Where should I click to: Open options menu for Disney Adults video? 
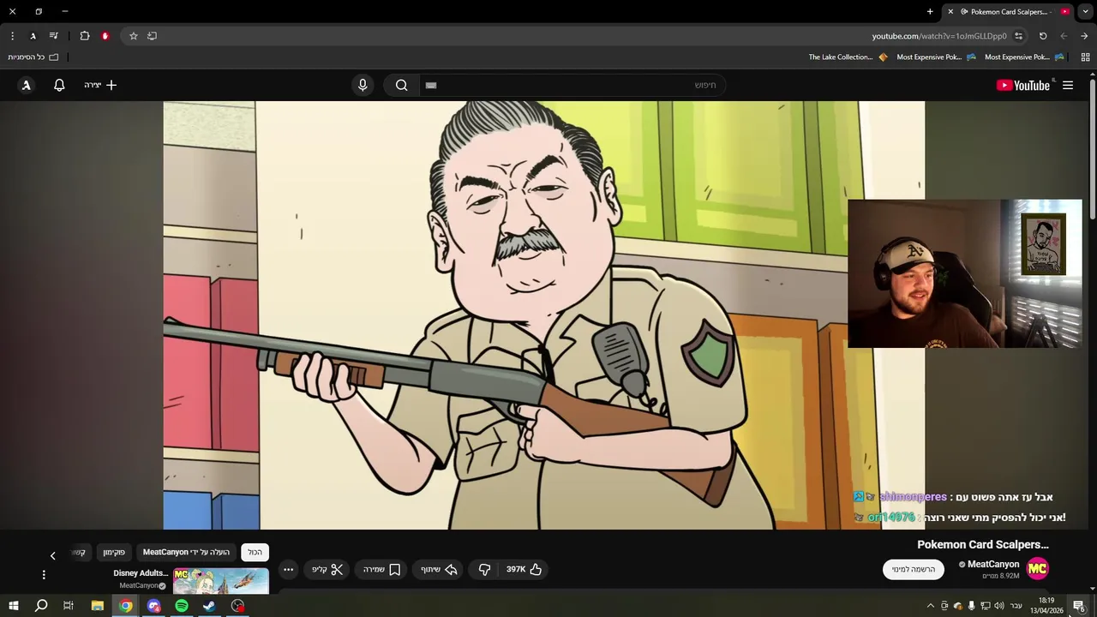click(44, 574)
